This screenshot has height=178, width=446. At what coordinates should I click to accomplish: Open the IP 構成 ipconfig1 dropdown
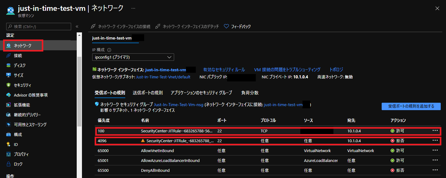[x=133, y=57]
